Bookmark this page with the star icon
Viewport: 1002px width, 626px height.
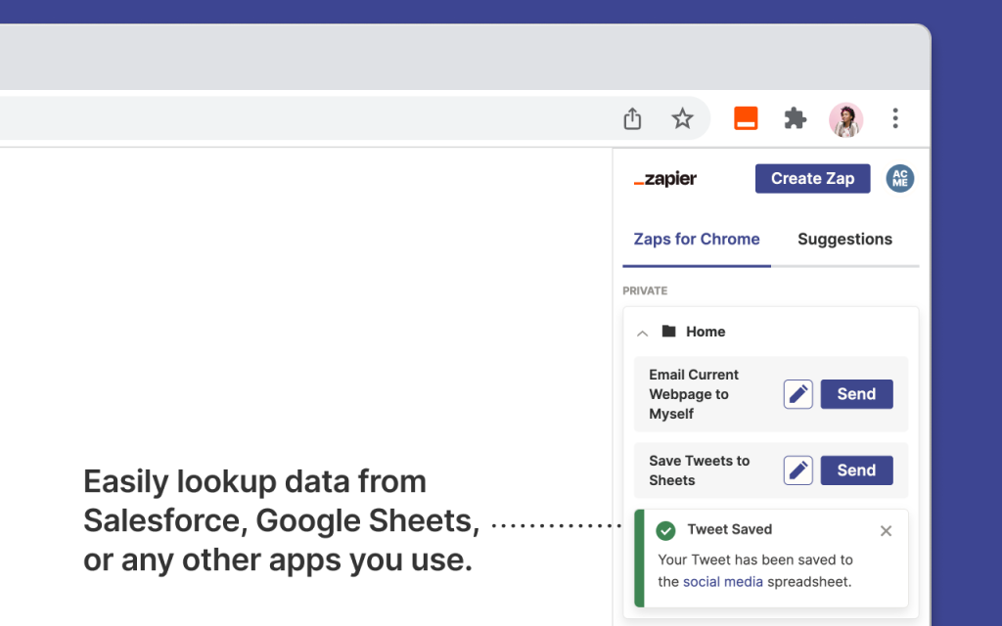point(682,119)
